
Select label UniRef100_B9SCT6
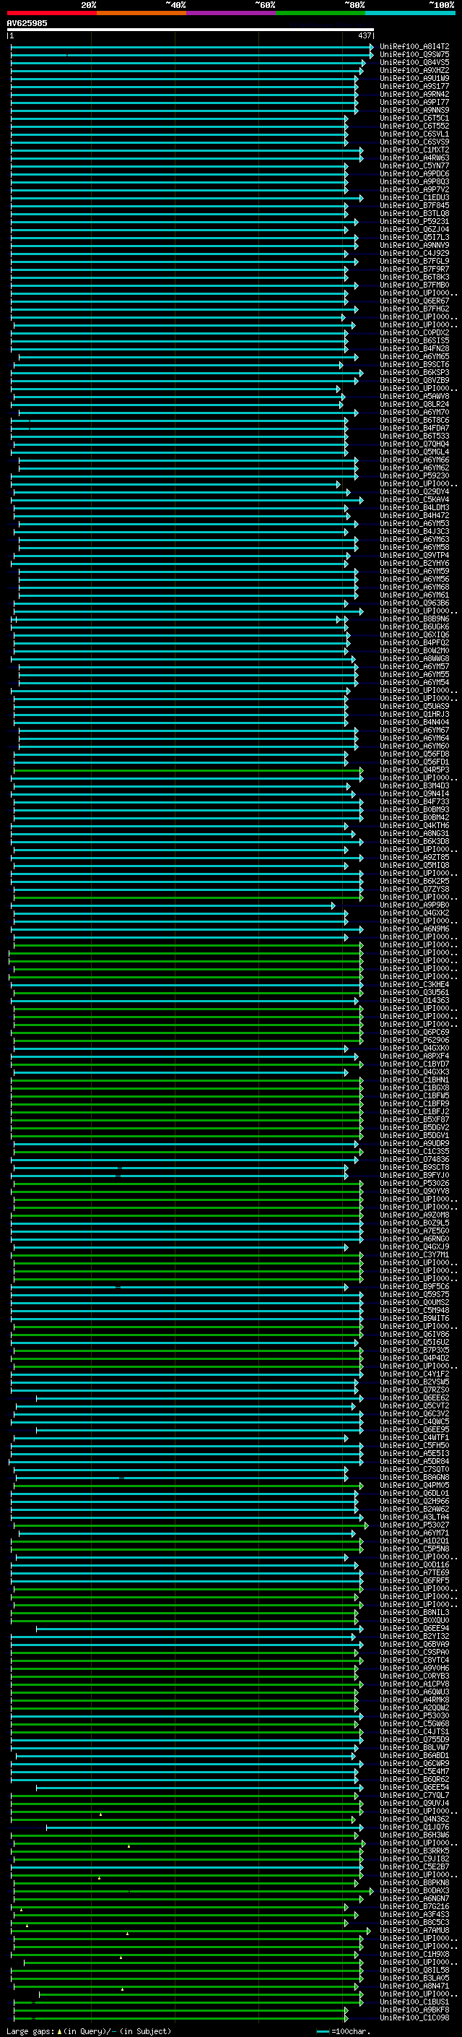pyautogui.click(x=414, y=364)
